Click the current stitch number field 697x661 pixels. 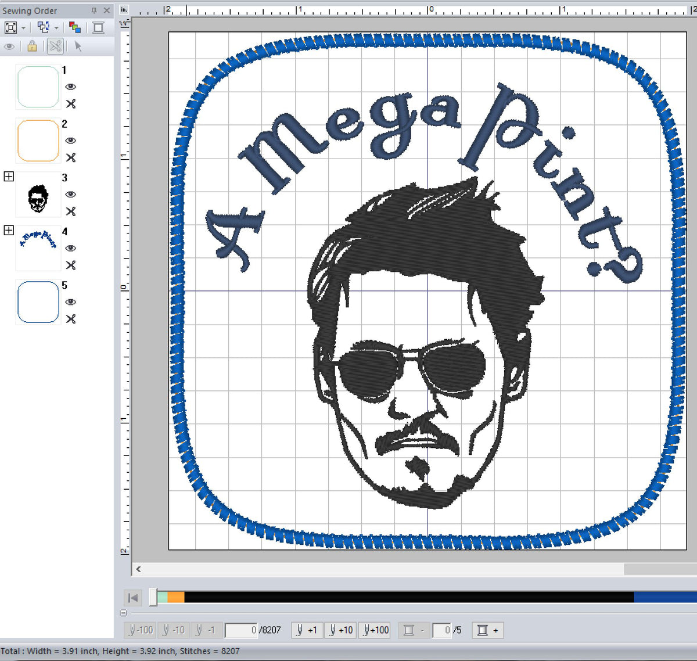pyautogui.click(x=241, y=630)
